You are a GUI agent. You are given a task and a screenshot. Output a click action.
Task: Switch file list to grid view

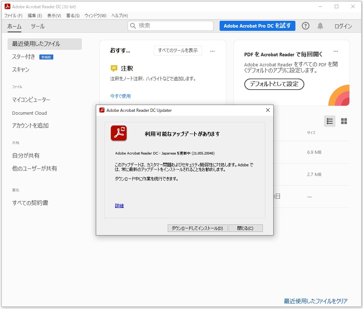point(344,121)
